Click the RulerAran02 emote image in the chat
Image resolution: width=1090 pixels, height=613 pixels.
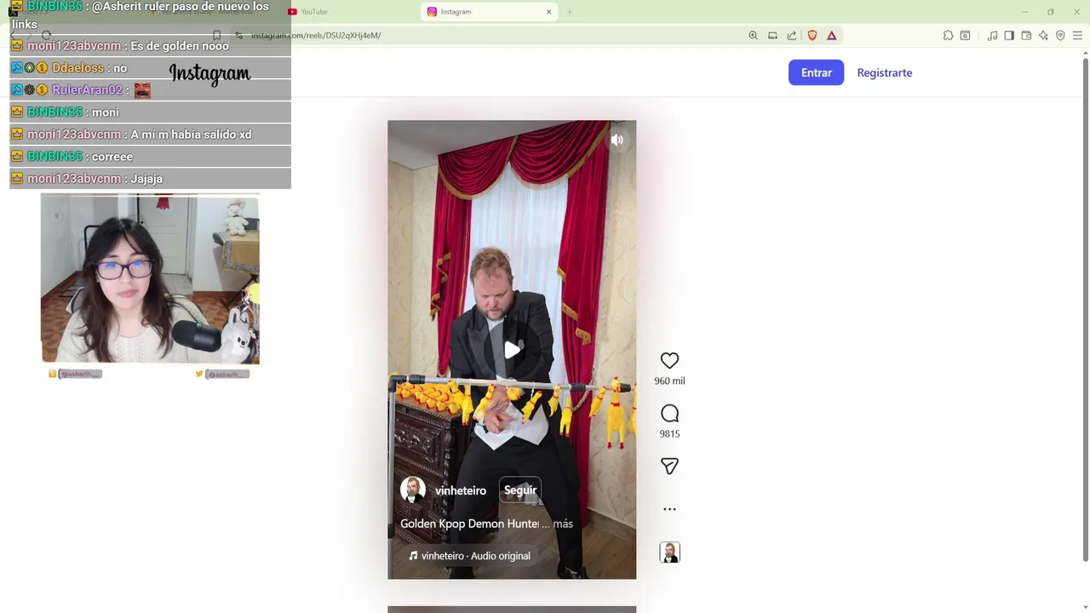(142, 90)
